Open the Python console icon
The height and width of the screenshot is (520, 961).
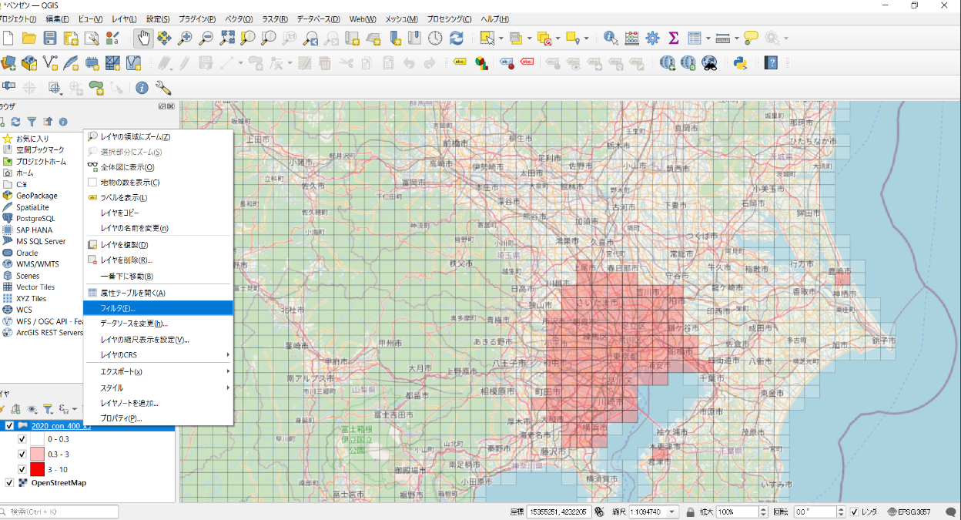pos(741,62)
